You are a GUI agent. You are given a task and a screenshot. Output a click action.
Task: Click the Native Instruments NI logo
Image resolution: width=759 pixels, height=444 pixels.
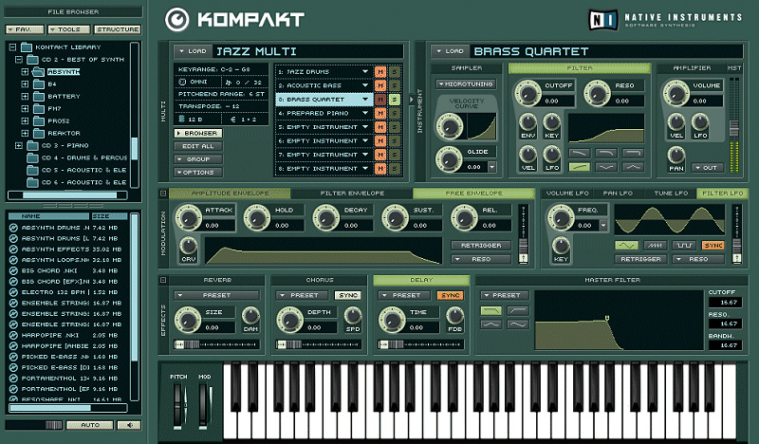pos(603,20)
